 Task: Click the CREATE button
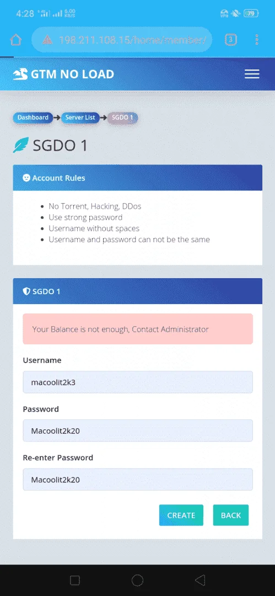181,515
